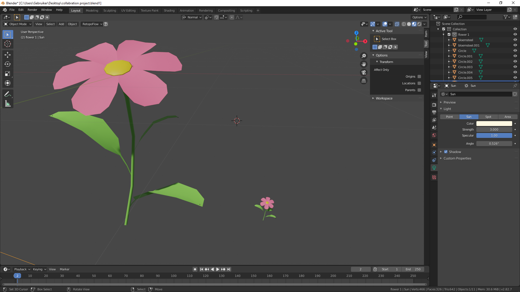This screenshot has width=520, height=292.
Task: Expand the Workspace panel
Action: coord(384,98)
